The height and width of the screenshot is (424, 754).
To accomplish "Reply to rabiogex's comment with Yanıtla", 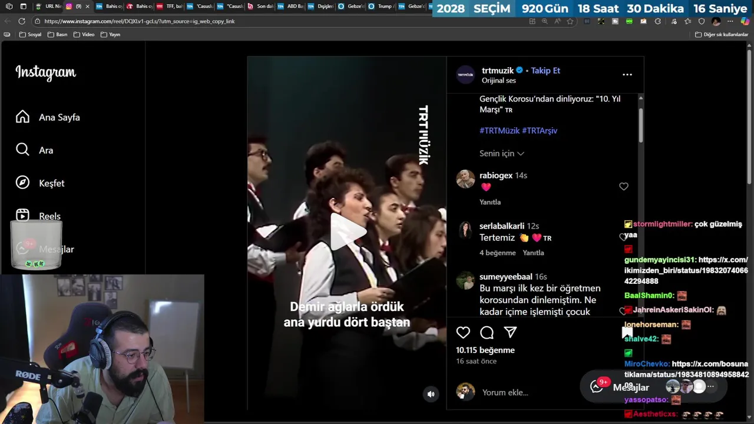I will pos(490,202).
